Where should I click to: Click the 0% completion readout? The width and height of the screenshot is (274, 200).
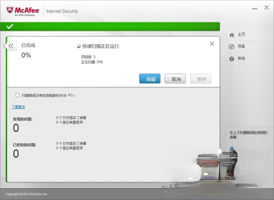27,55
